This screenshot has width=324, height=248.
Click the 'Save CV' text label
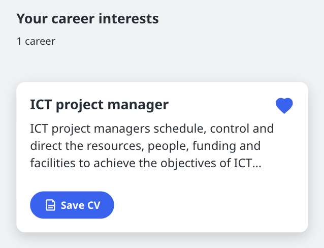pyautogui.click(x=80, y=205)
